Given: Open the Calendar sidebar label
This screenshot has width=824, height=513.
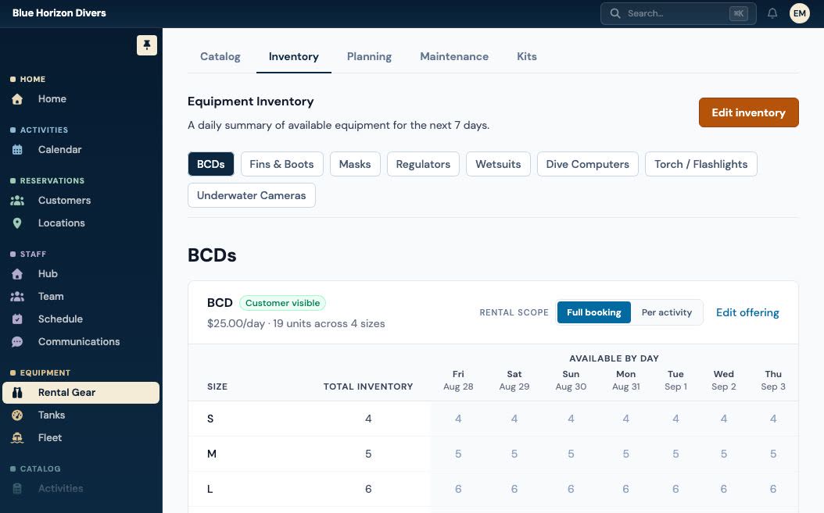Looking at the screenshot, I should click(60, 150).
